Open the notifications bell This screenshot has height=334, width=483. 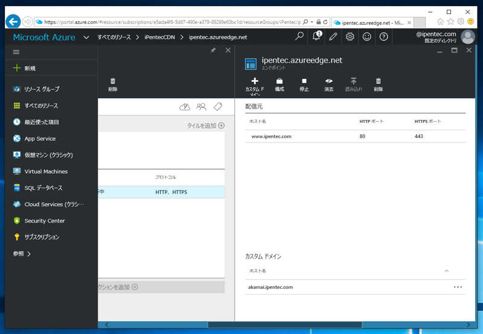316,36
